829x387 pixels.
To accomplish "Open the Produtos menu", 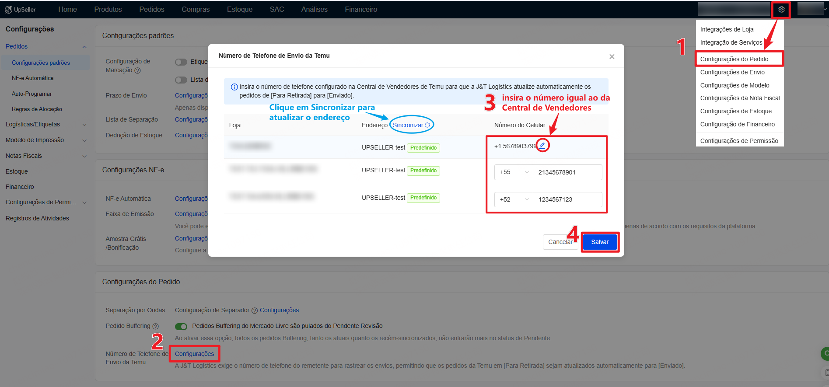I will 108,9.
